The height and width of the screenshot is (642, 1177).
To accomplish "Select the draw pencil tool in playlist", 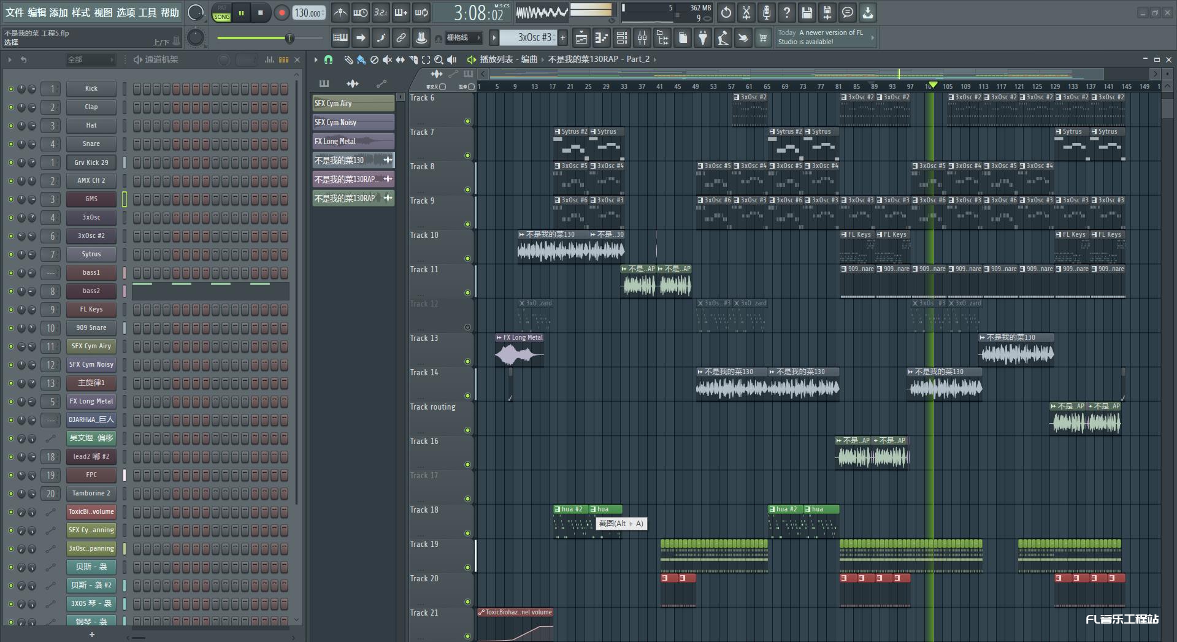I will [348, 59].
